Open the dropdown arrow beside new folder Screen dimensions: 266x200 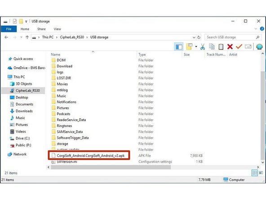point(196,46)
